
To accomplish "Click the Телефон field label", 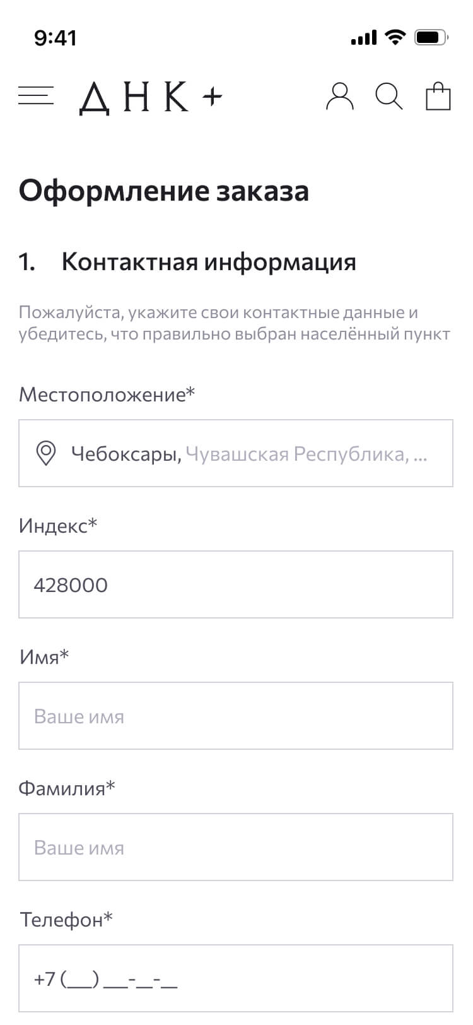I will 66,920.
